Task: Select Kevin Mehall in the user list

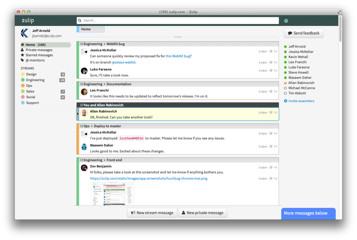Action: [298, 57]
